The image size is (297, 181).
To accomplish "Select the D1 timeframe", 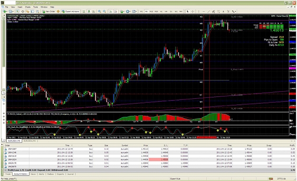I will coord(171,11).
